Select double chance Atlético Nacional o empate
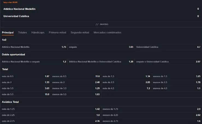The width and height of the screenshot is (202, 124). click(34, 62)
